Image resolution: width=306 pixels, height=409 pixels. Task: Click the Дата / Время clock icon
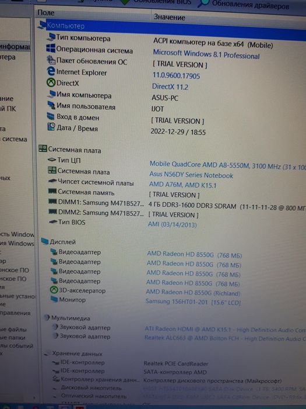point(51,127)
